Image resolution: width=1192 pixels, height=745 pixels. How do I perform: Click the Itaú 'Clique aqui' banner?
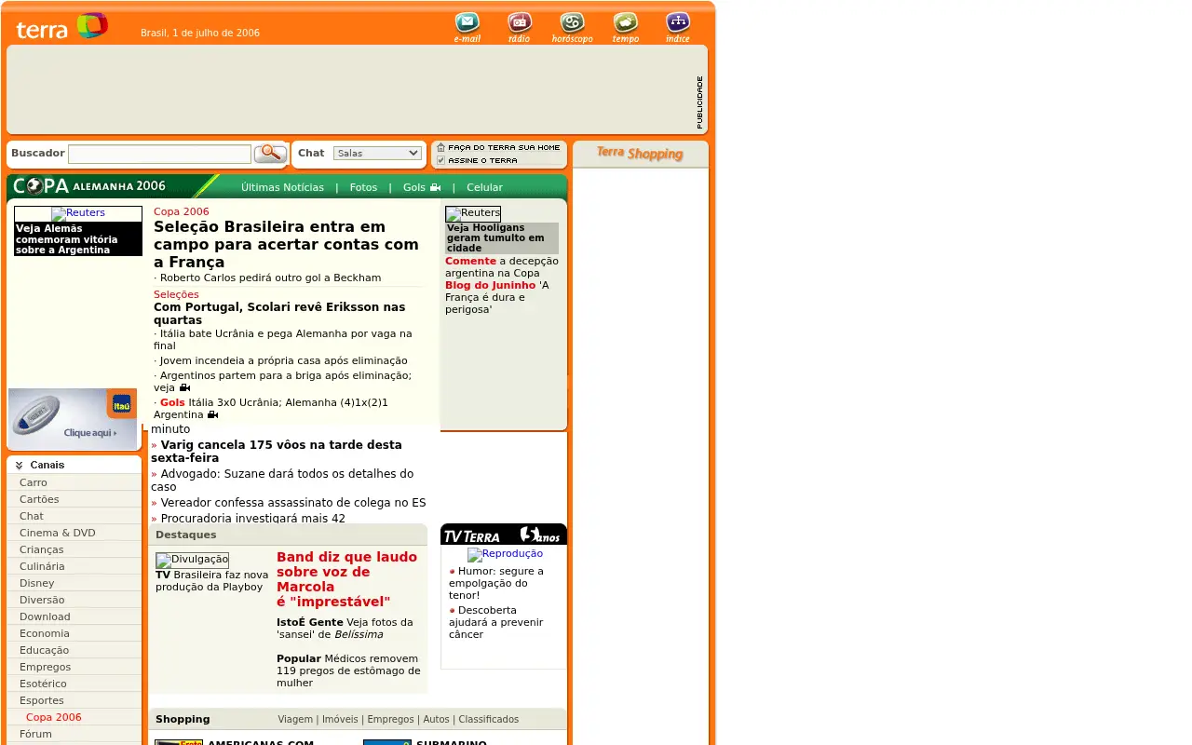[x=73, y=419]
